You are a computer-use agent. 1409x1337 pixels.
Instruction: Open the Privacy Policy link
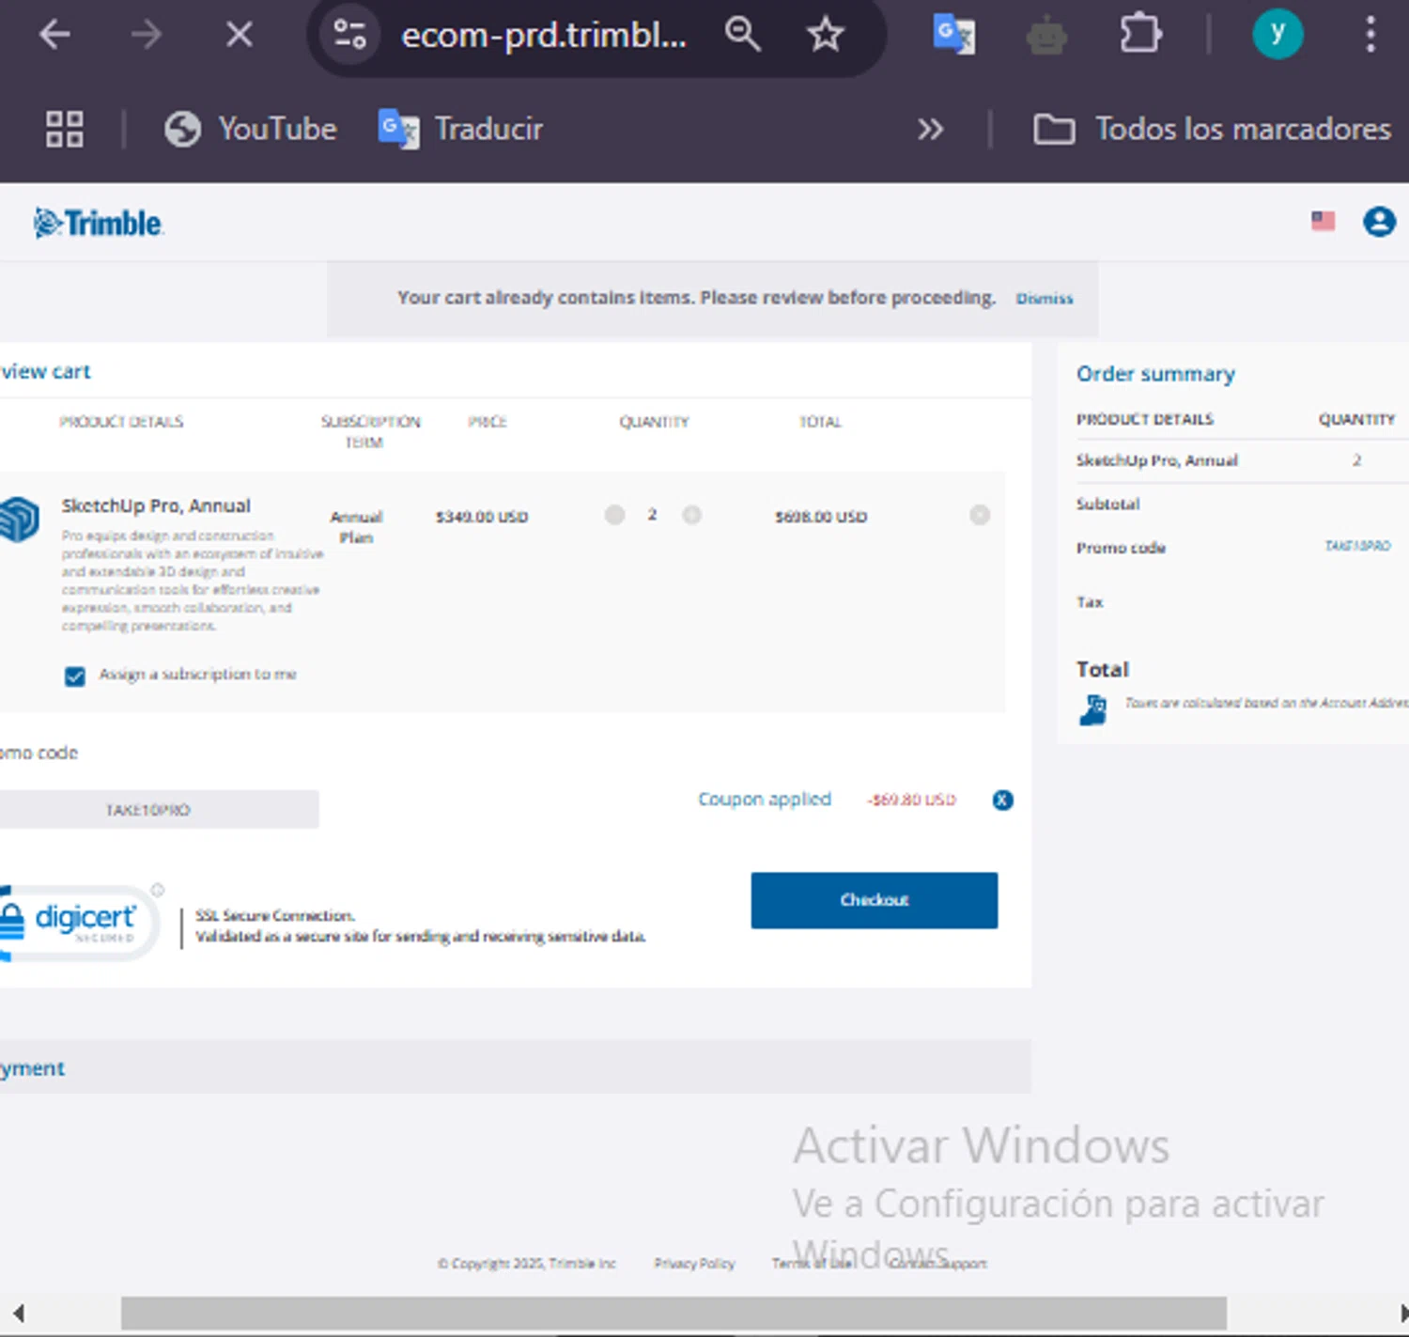tap(694, 1264)
